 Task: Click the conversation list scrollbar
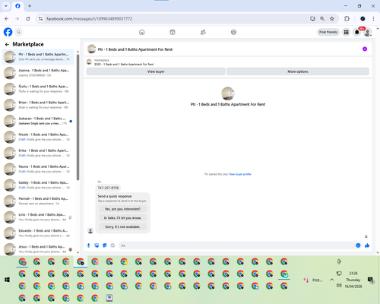pos(78,118)
